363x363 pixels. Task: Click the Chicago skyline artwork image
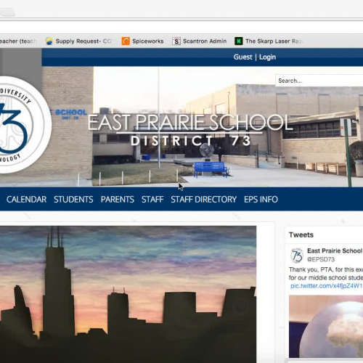[128, 295]
